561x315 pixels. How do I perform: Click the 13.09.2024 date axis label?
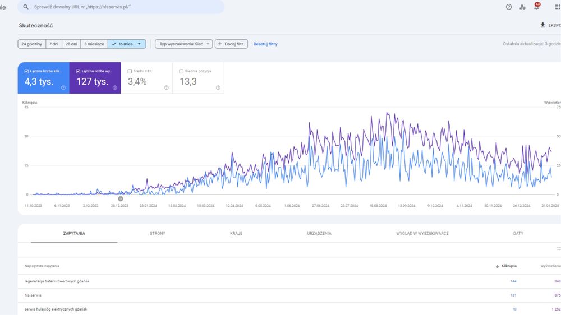(x=406, y=206)
